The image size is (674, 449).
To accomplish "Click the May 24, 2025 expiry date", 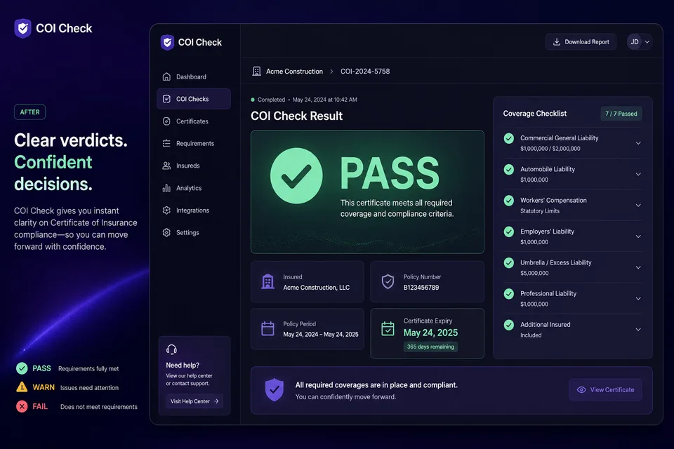I will 430,333.
